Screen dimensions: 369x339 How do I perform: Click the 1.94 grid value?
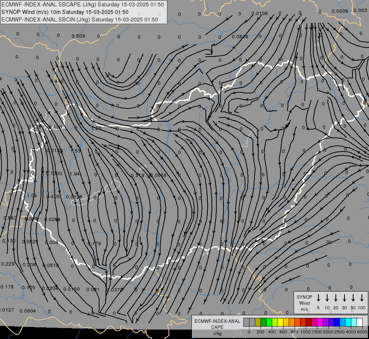pos(75,174)
